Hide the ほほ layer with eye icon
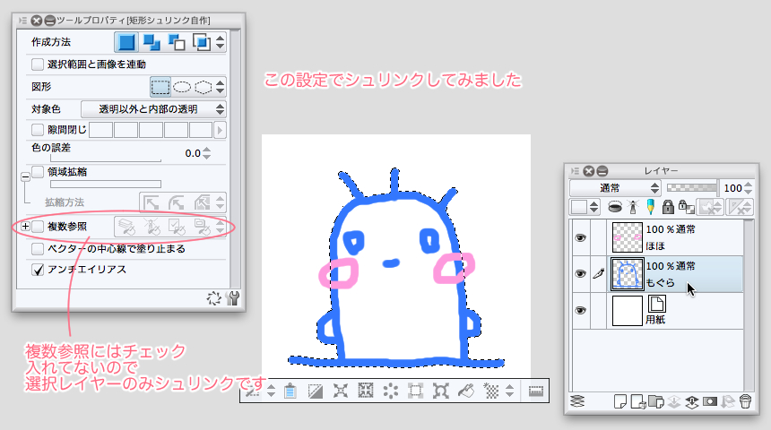771x430 pixels. (579, 236)
